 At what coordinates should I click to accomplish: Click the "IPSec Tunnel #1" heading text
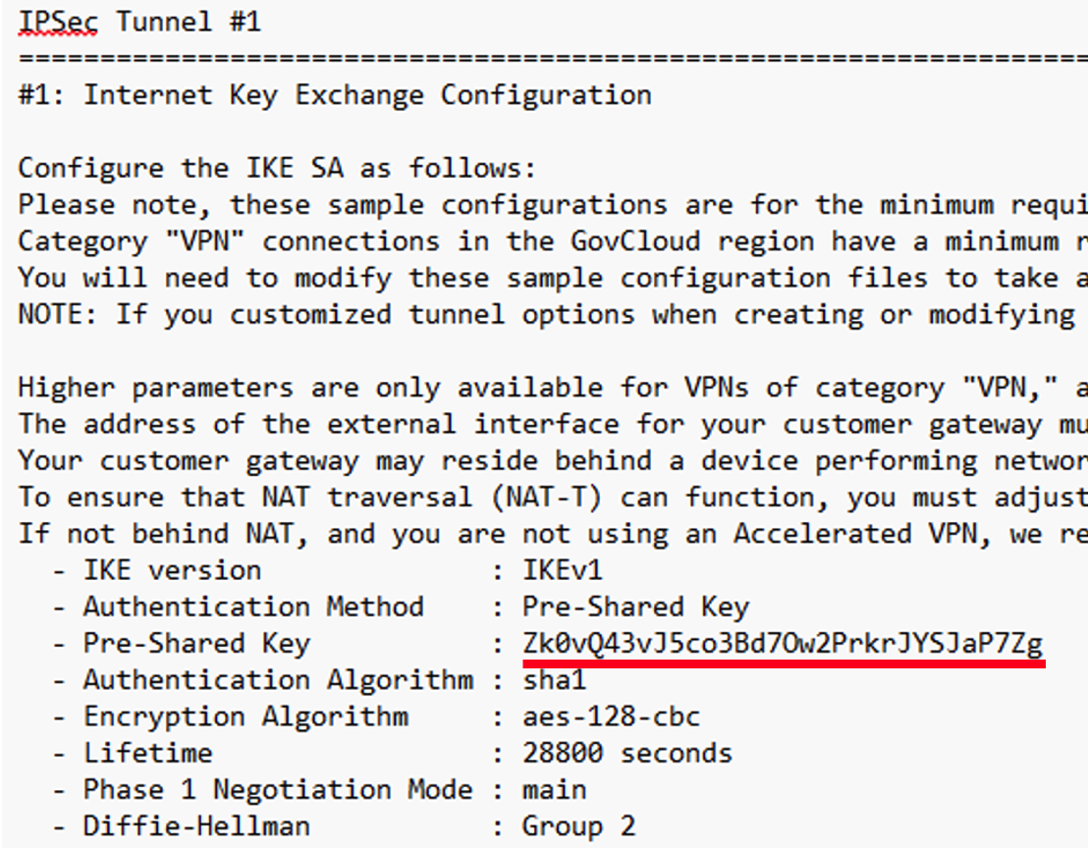pos(139,22)
